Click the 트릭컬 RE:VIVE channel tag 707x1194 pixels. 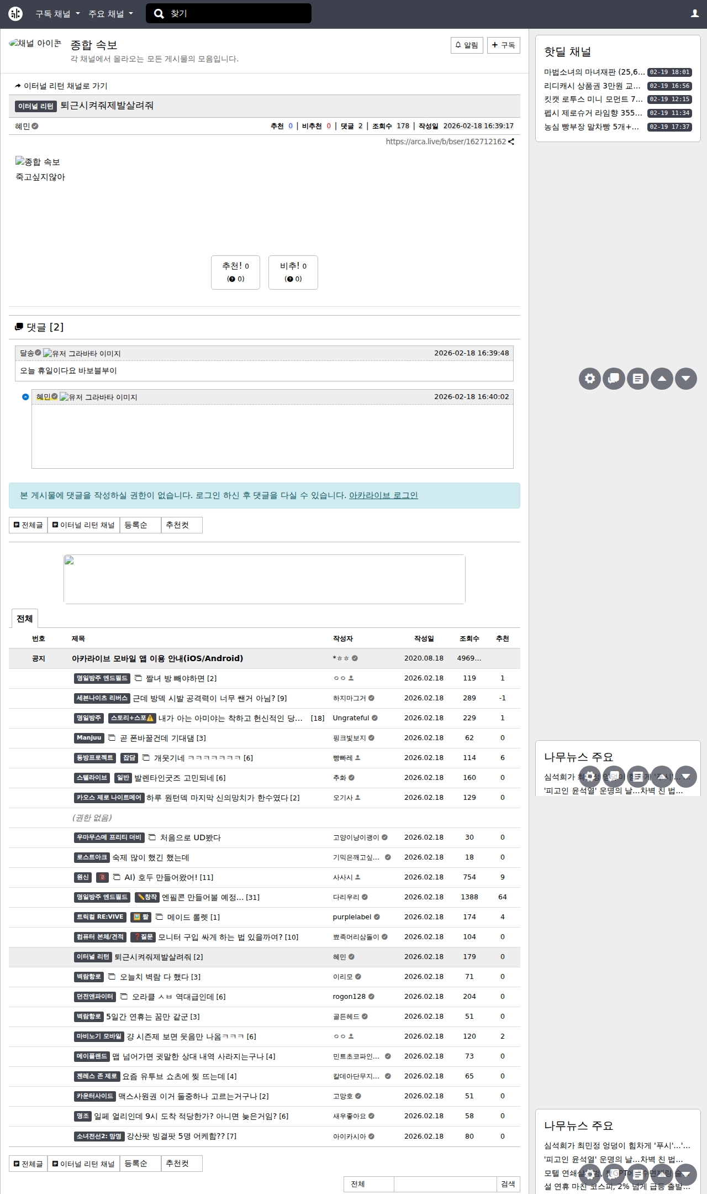pyautogui.click(x=100, y=917)
